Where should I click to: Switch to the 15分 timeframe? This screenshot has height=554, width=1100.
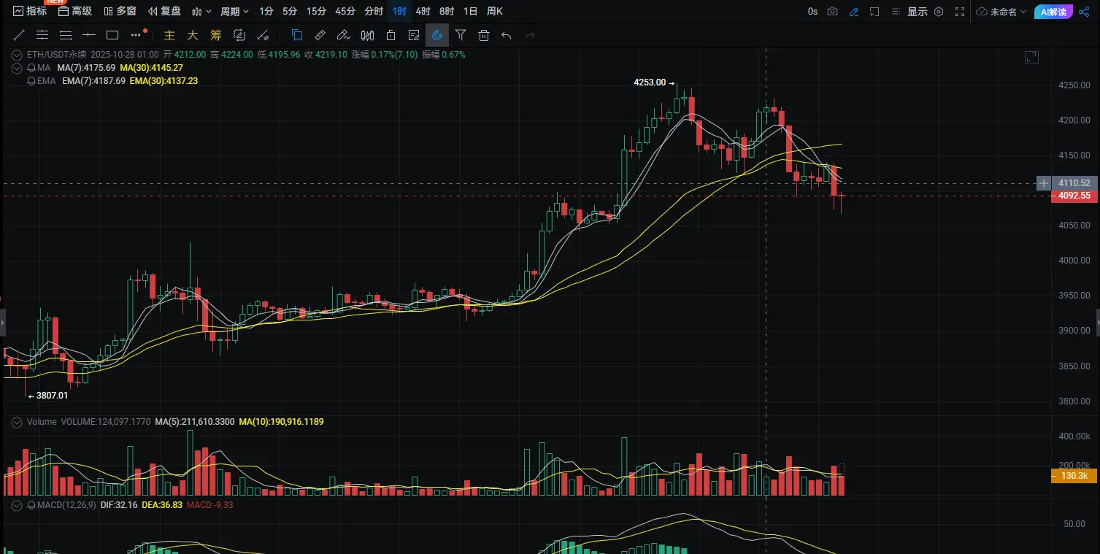coord(316,11)
